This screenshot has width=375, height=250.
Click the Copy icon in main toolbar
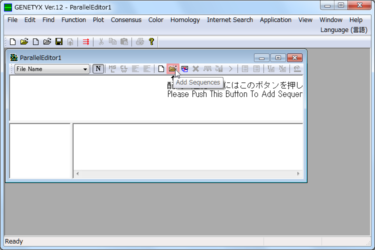[112, 42]
